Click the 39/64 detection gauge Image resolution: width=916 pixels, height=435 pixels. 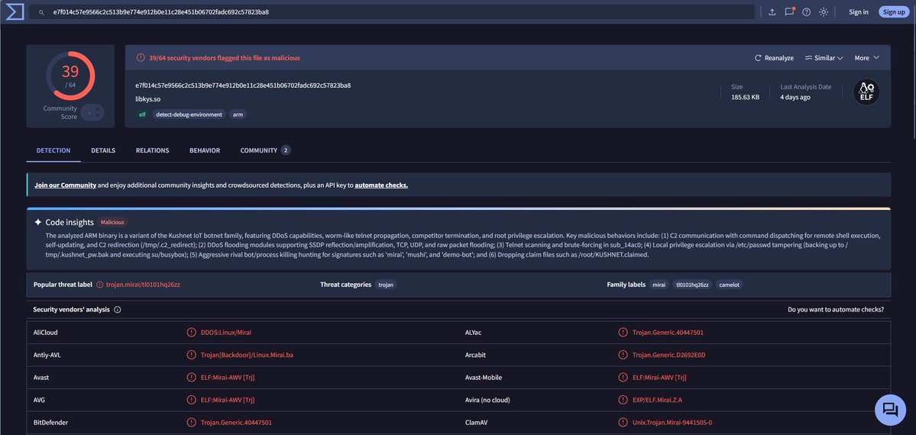[70, 76]
